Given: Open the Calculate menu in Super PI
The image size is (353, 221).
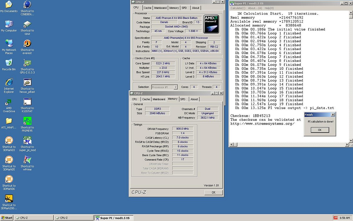Looking at the screenshot, I should click(238, 8).
